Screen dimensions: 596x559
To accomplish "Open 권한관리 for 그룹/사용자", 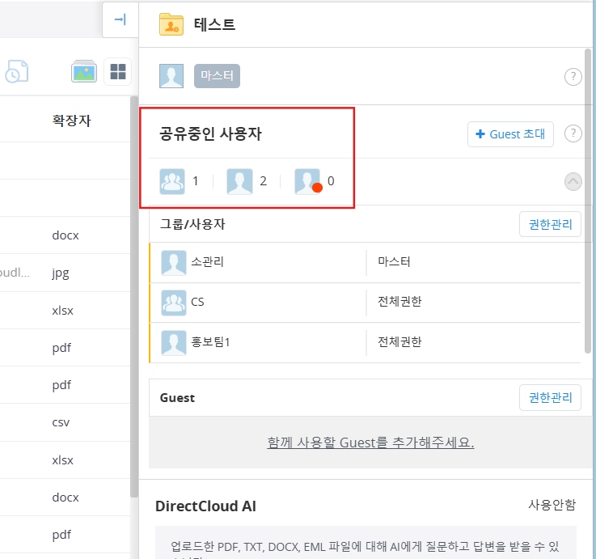I will tap(550, 224).
